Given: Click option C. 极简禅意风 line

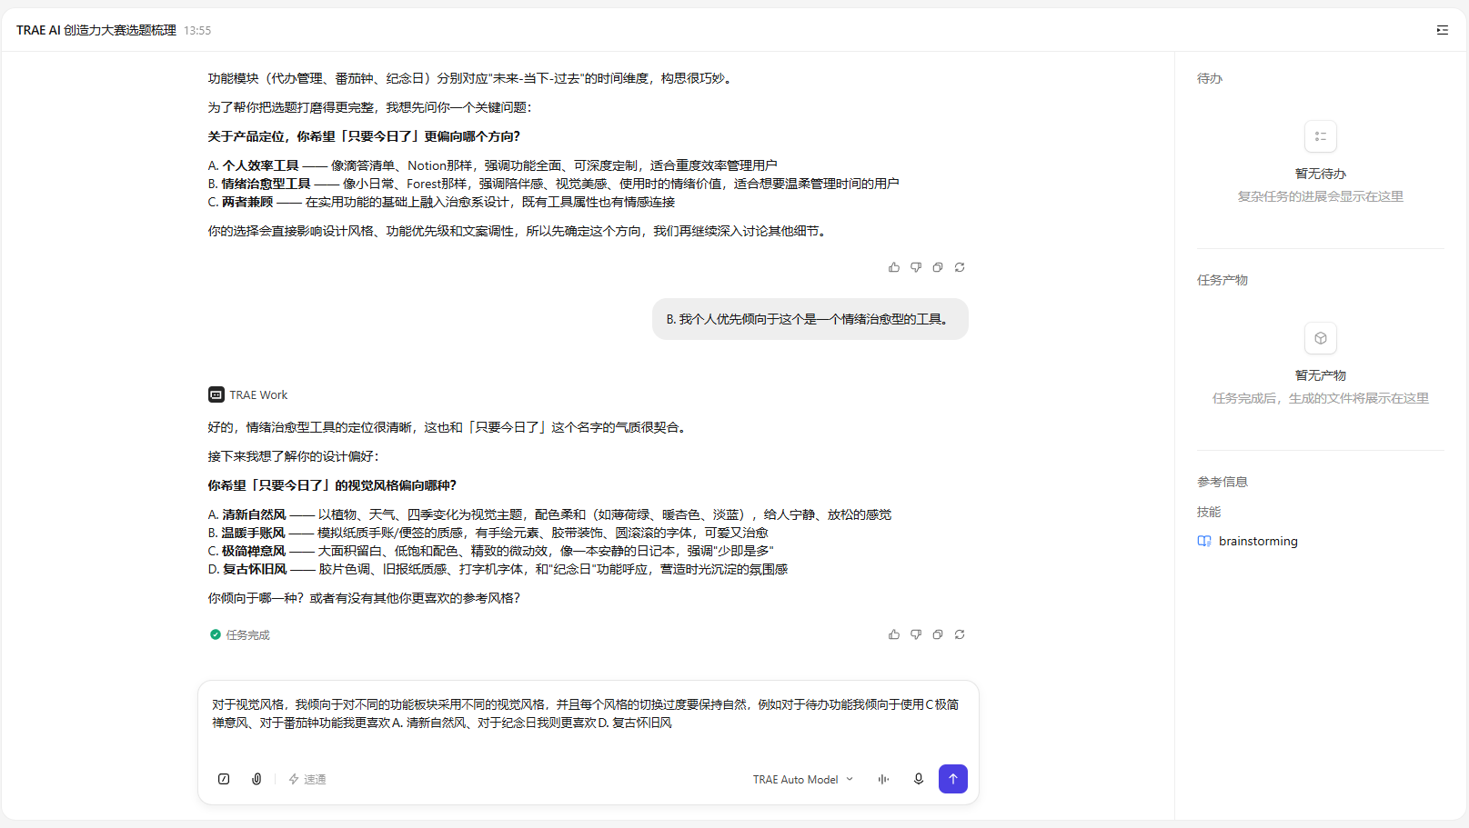Looking at the screenshot, I should (x=490, y=551).
